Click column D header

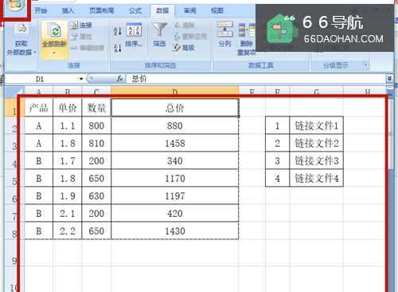[x=175, y=92]
